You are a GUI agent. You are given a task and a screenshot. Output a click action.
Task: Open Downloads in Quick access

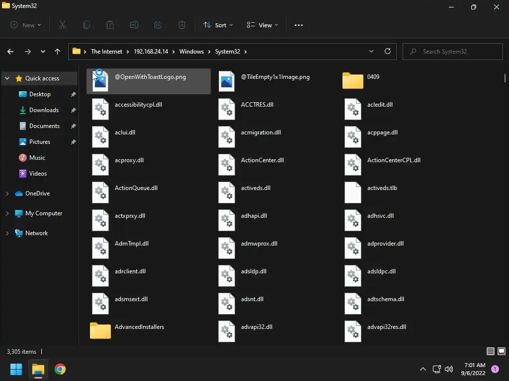click(44, 110)
